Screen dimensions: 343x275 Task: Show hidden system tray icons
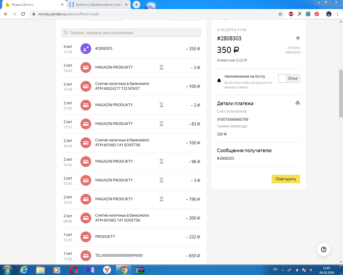[x=283, y=270]
